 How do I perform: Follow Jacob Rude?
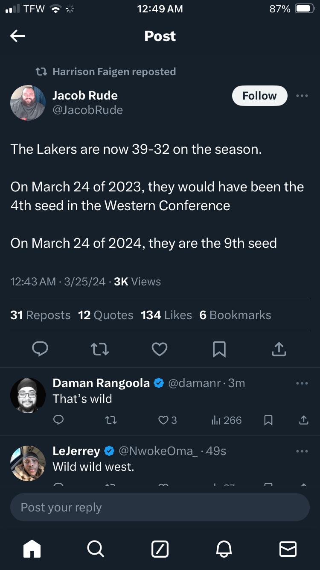259,96
